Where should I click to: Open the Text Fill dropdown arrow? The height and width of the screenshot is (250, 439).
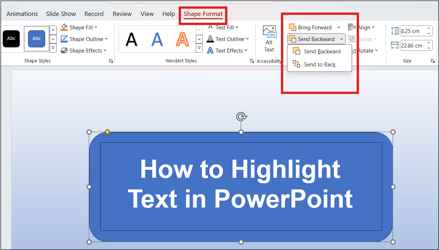coord(237,27)
